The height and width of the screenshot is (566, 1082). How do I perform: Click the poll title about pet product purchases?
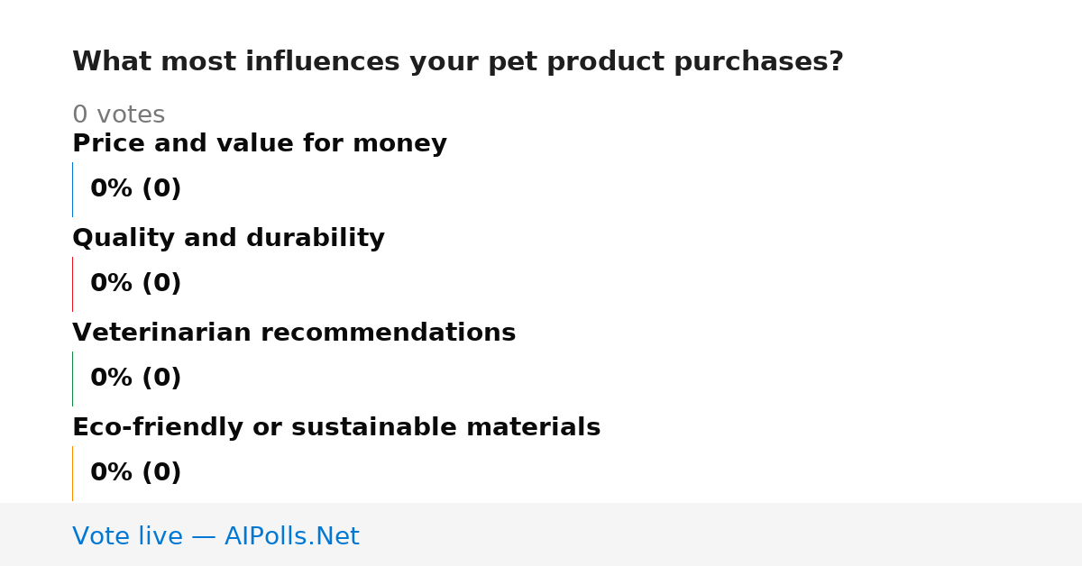click(x=458, y=62)
